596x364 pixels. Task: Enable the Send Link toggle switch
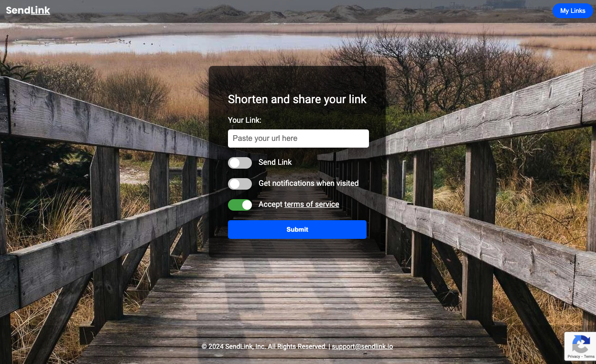(x=240, y=163)
